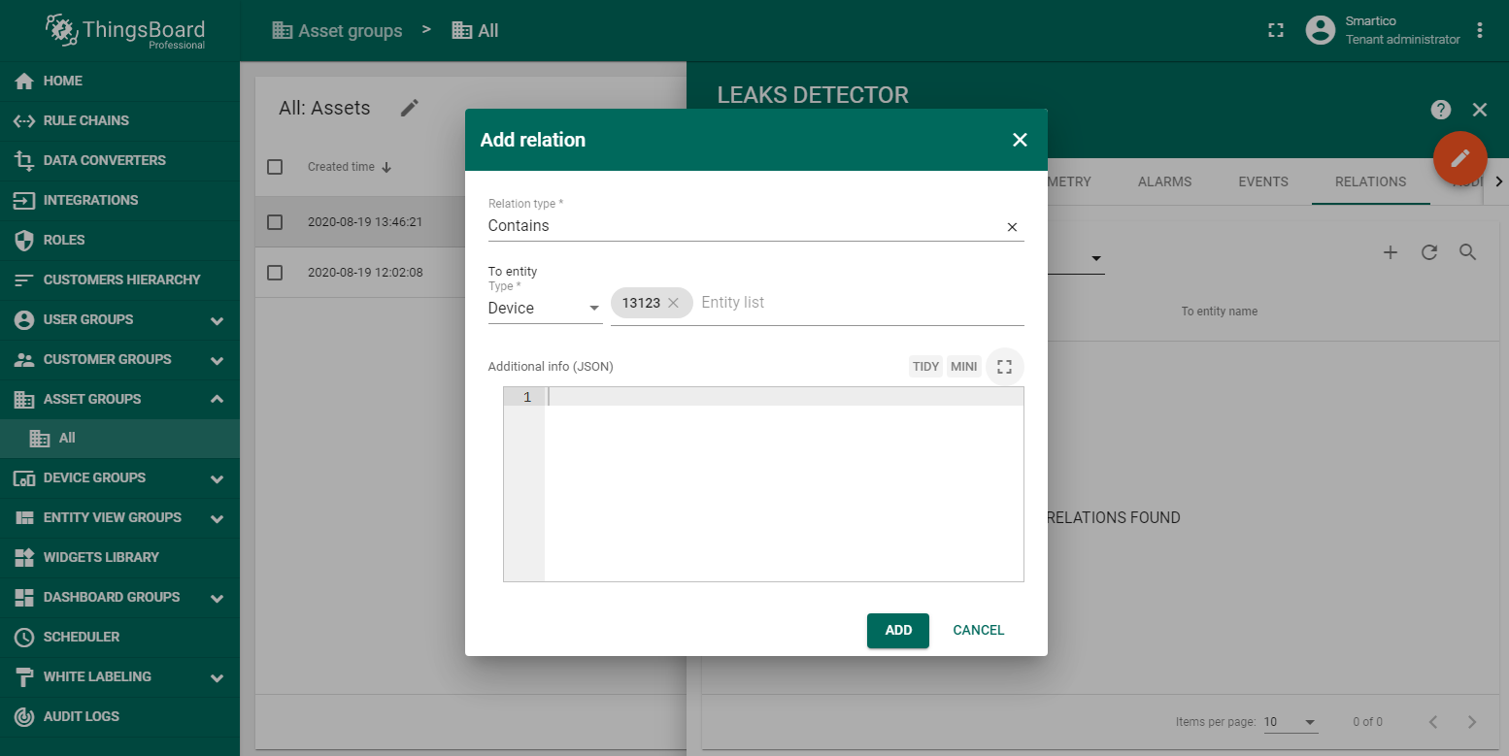Select all assets header checkbox
This screenshot has width=1509, height=756.
point(275,167)
